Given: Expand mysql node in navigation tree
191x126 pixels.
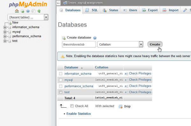Looking at the screenshot, I should pyautogui.click(x=5, y=32).
